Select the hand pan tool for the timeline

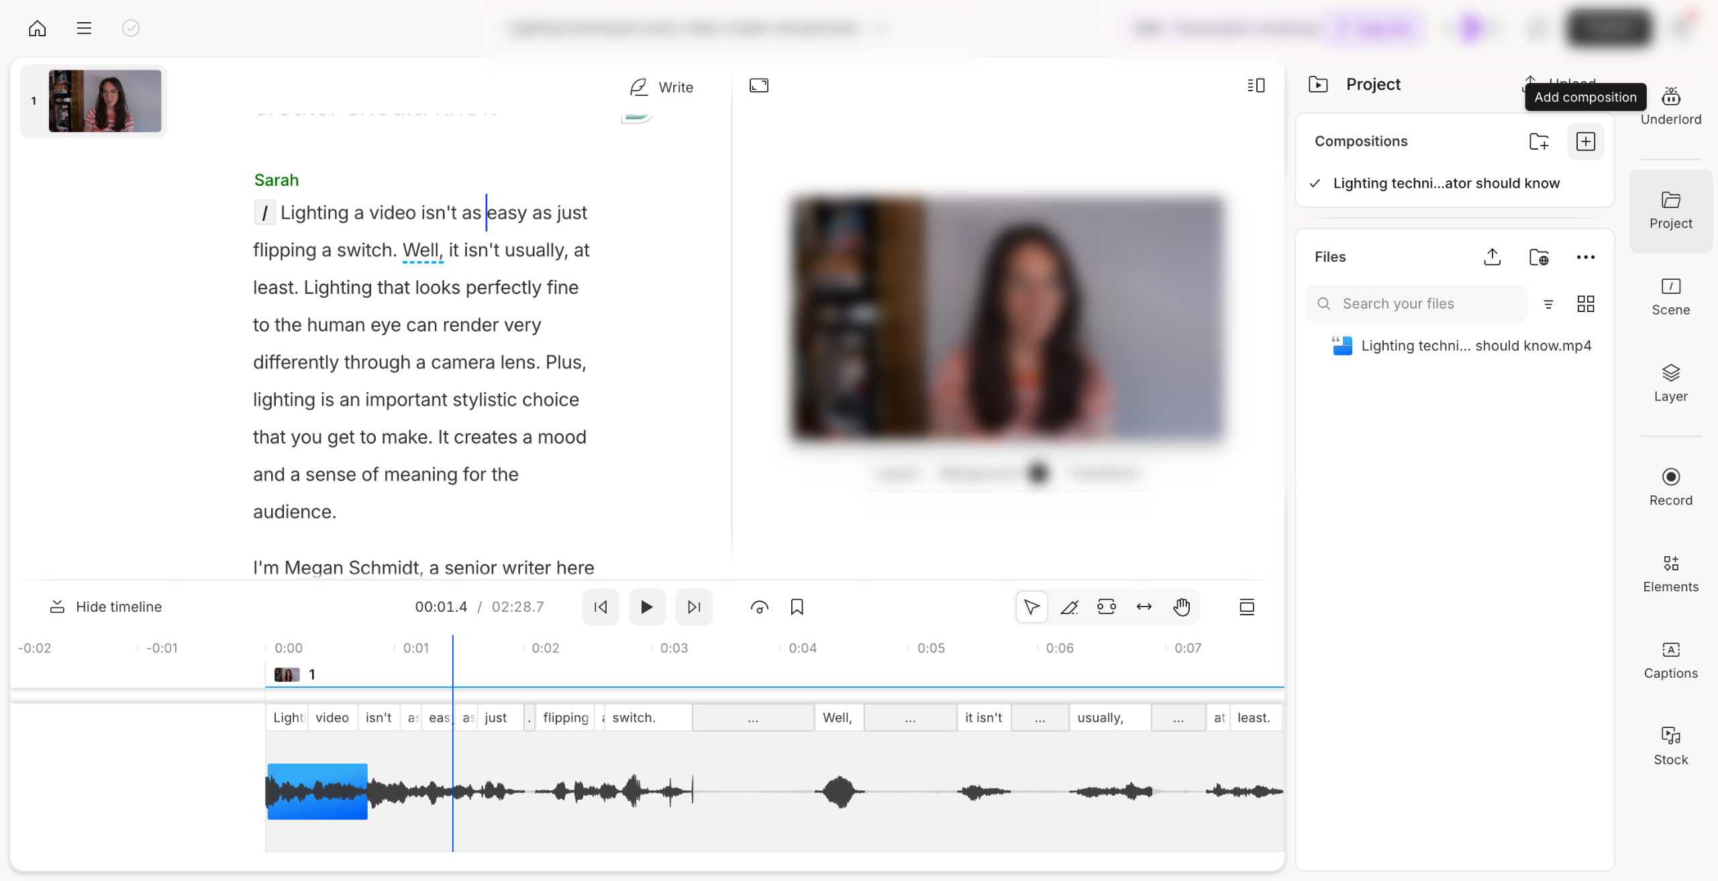coord(1181,607)
